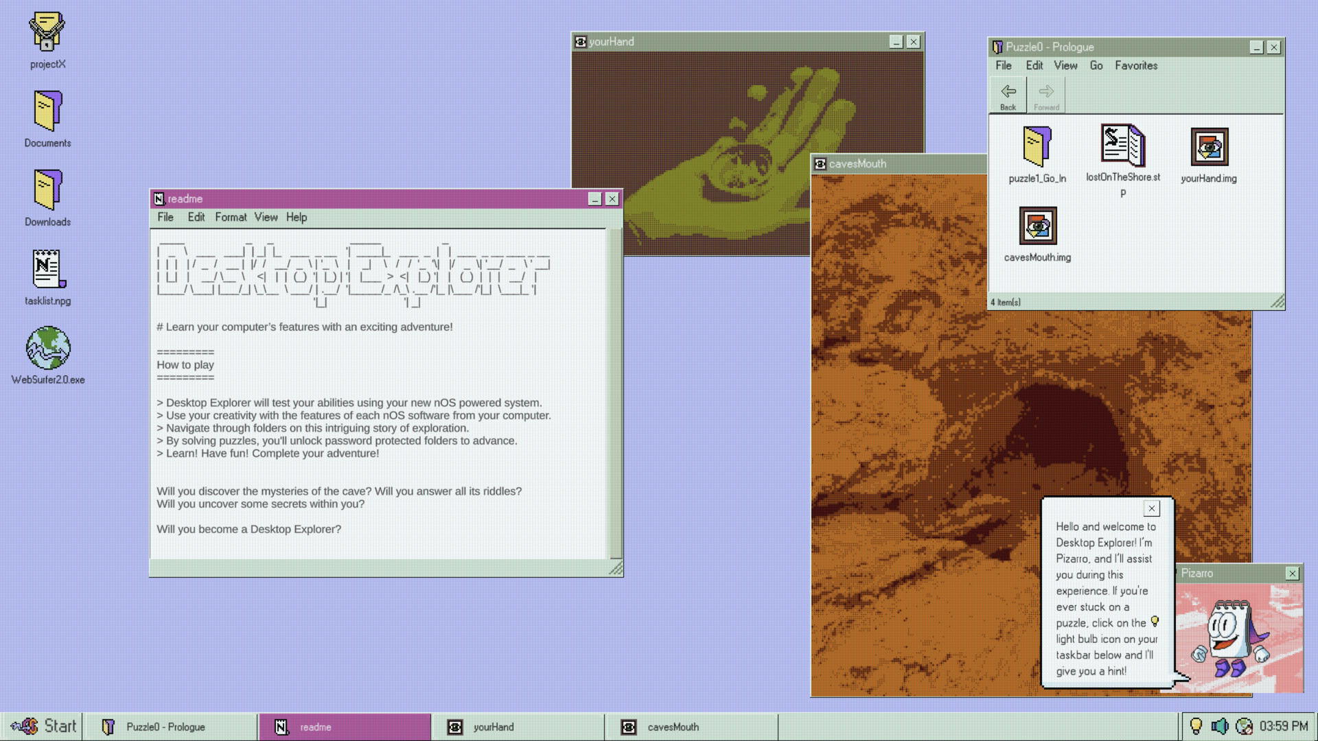Open tasklist.npg on the desktop
Viewport: 1318px width, 741px height.
click(x=47, y=273)
